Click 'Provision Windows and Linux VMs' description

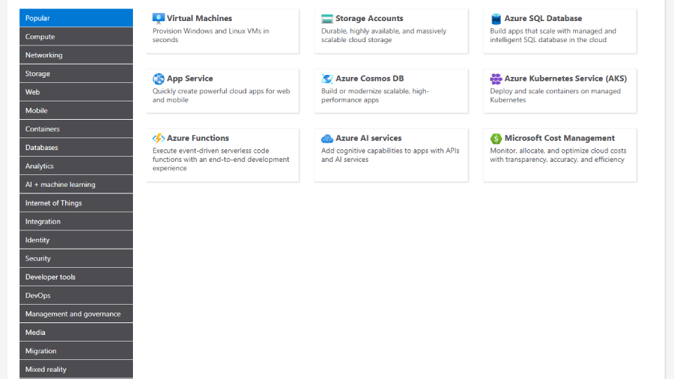(211, 36)
